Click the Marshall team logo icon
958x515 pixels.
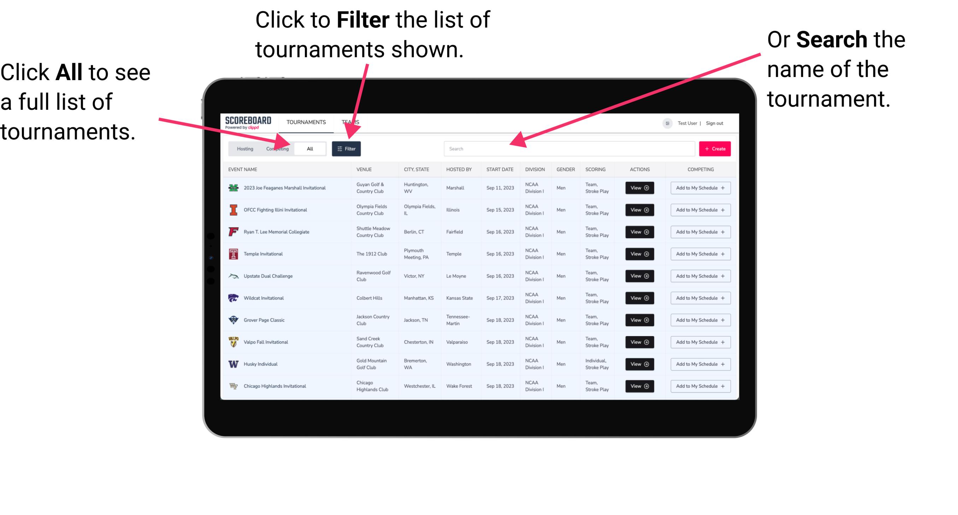[233, 188]
